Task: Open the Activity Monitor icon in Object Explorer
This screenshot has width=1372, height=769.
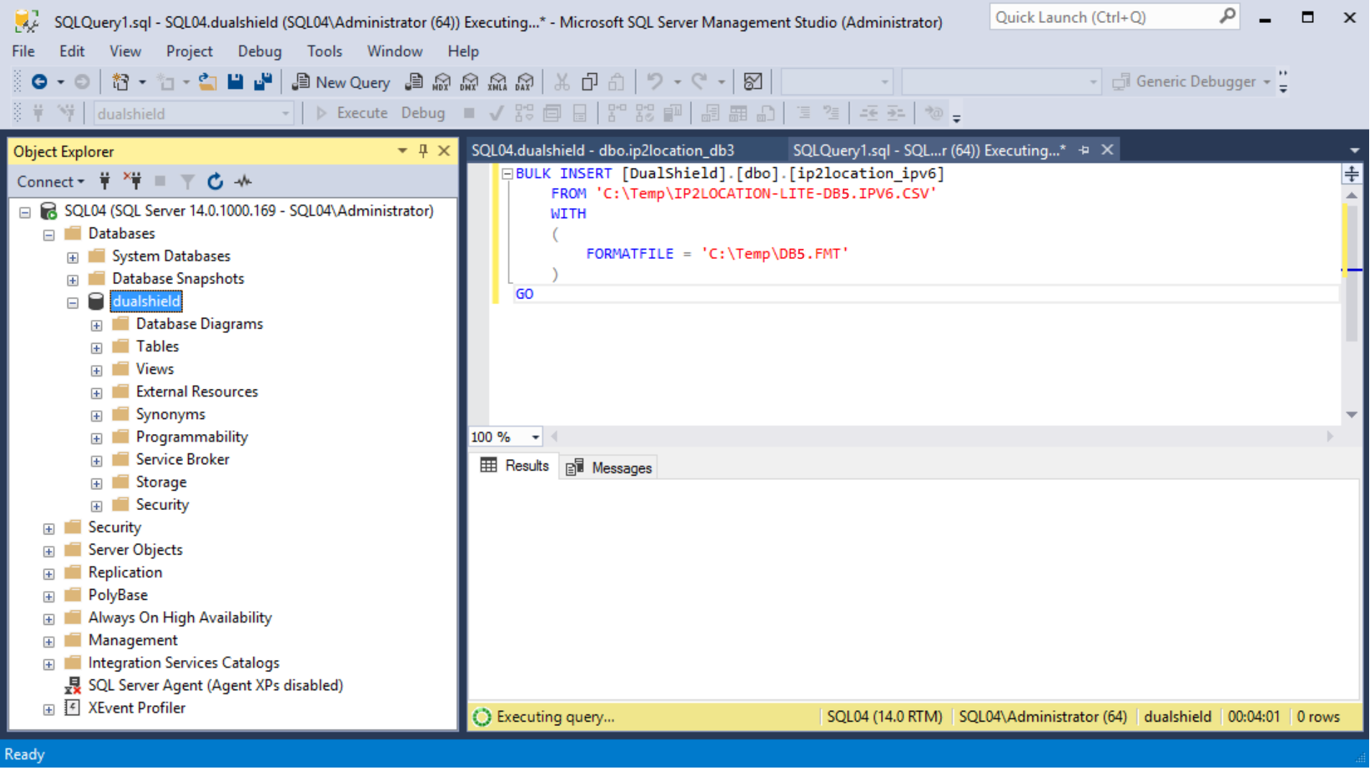Action: coord(243,182)
